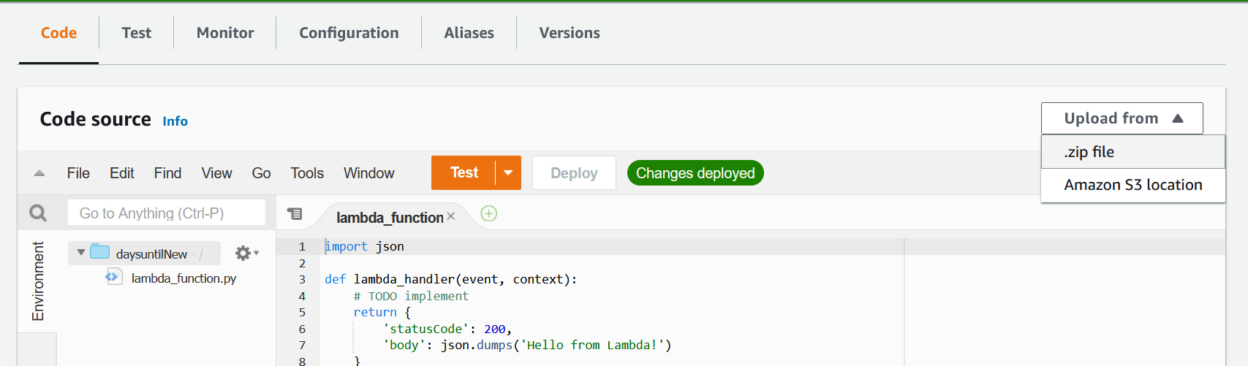
Task: Click the Info link beside Code source
Action: (x=175, y=121)
